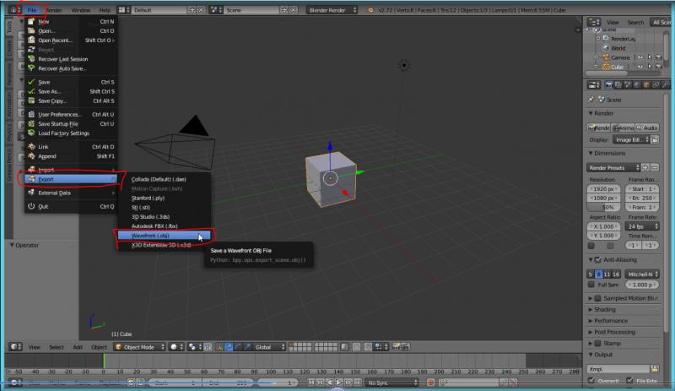The height and width of the screenshot is (391, 675).
Task: Select the World properties globe tab icon
Action: click(637, 85)
